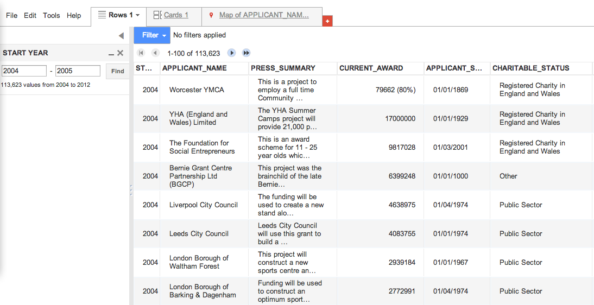The height and width of the screenshot is (305, 594).
Task: Click the '1-100 of 113,623' pagination text
Action: pos(194,53)
